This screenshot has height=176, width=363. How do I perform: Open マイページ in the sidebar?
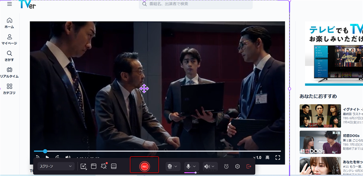click(9, 40)
